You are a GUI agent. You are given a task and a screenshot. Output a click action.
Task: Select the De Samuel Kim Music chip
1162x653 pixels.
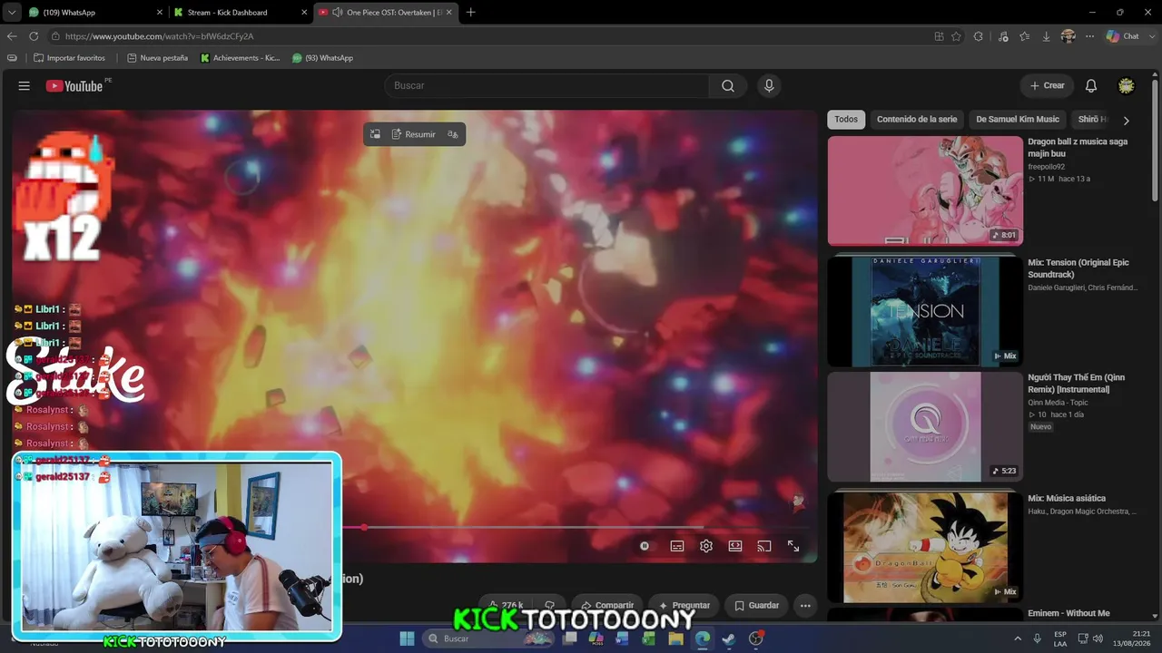(1018, 120)
